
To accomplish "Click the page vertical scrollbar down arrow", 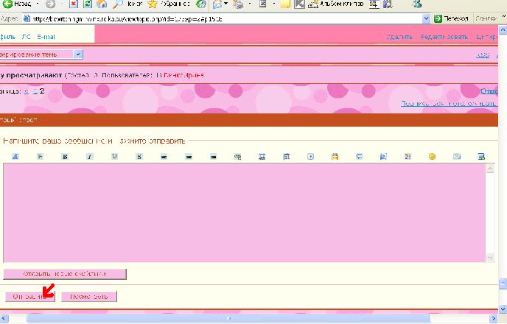I will pyautogui.click(x=503, y=309).
